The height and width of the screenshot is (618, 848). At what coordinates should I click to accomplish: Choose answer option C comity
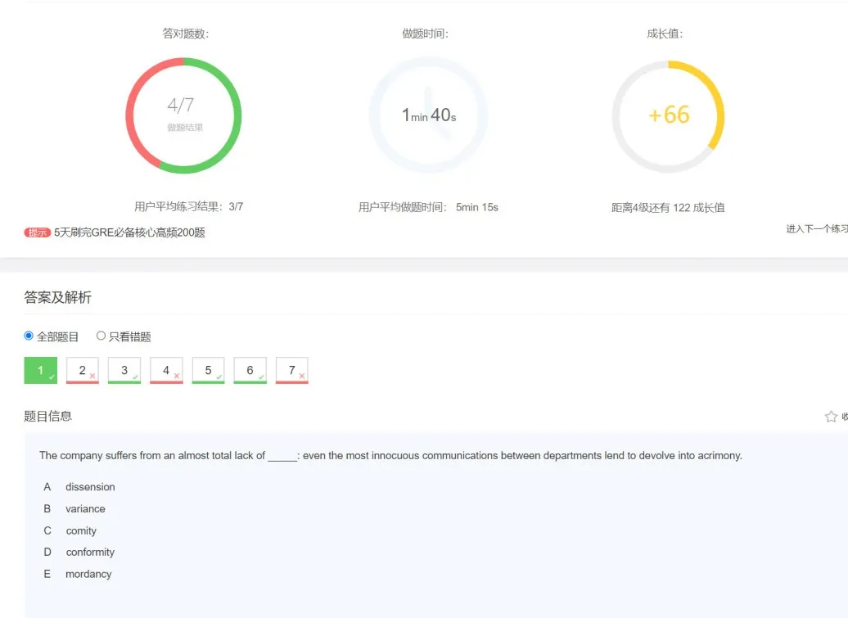pyautogui.click(x=81, y=530)
